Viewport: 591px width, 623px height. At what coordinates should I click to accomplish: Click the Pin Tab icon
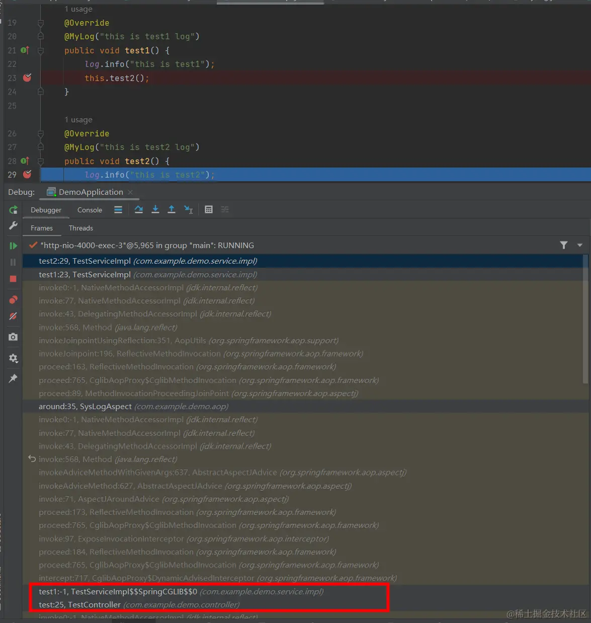coord(13,378)
